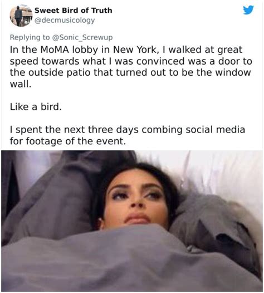Click the @decmusicology handle
The height and width of the screenshot is (293, 264).
[x=65, y=20]
